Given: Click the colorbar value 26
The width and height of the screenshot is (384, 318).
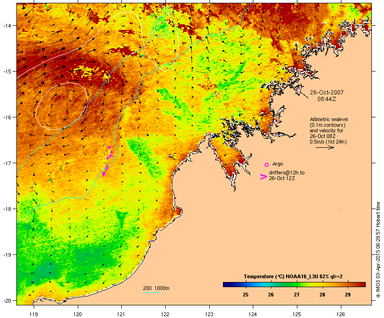Looking at the screenshot, I should [x=271, y=295].
